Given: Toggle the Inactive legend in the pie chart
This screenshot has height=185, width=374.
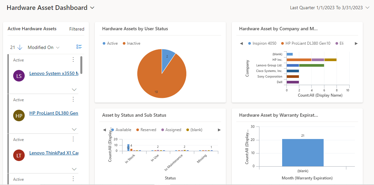Looking at the screenshot, I should point(131,43).
